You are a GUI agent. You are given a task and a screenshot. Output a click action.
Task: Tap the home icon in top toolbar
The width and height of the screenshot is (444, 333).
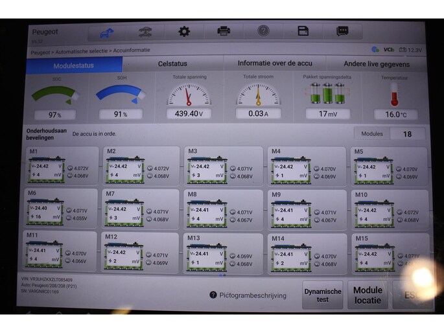pos(105,31)
